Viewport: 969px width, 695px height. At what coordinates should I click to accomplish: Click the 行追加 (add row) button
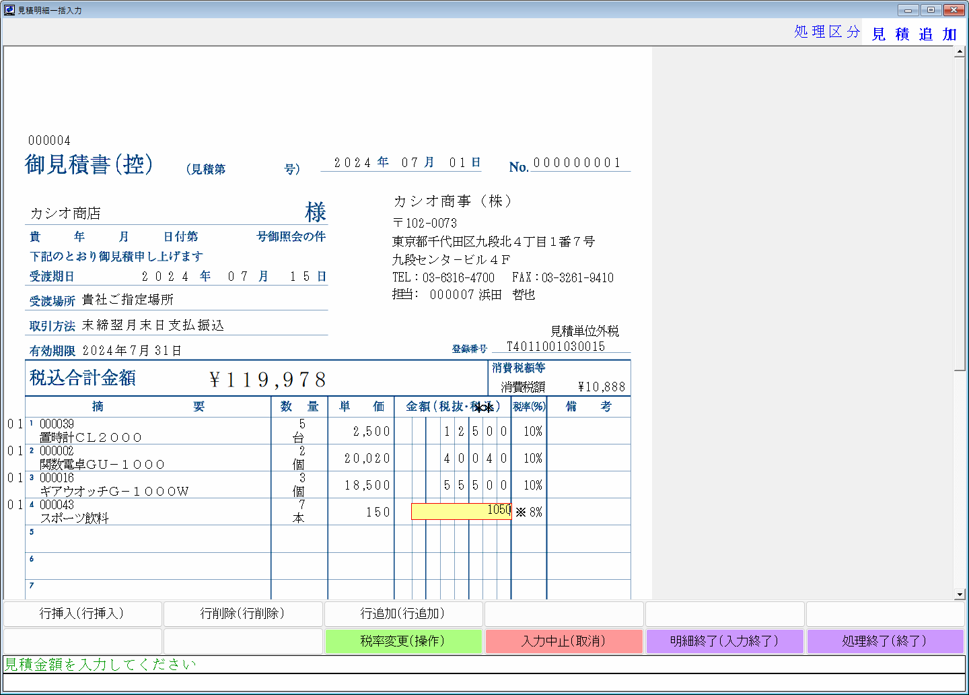pyautogui.click(x=403, y=614)
